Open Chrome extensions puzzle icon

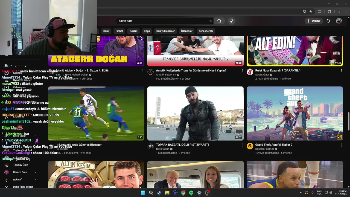click(320, 11)
